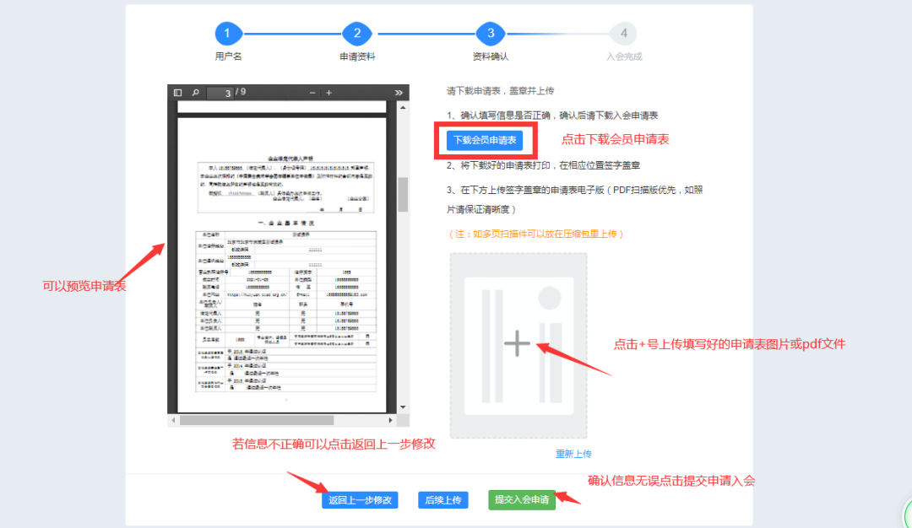Toggle the PDF viewer sidebar icon
Image resolution: width=912 pixels, height=528 pixels.
point(178,92)
